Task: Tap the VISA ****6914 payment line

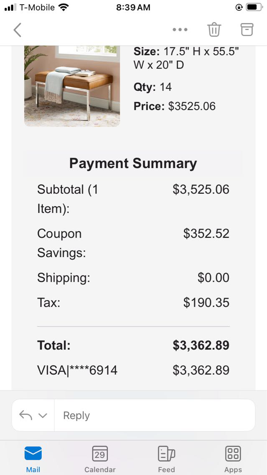Action: tap(77, 370)
